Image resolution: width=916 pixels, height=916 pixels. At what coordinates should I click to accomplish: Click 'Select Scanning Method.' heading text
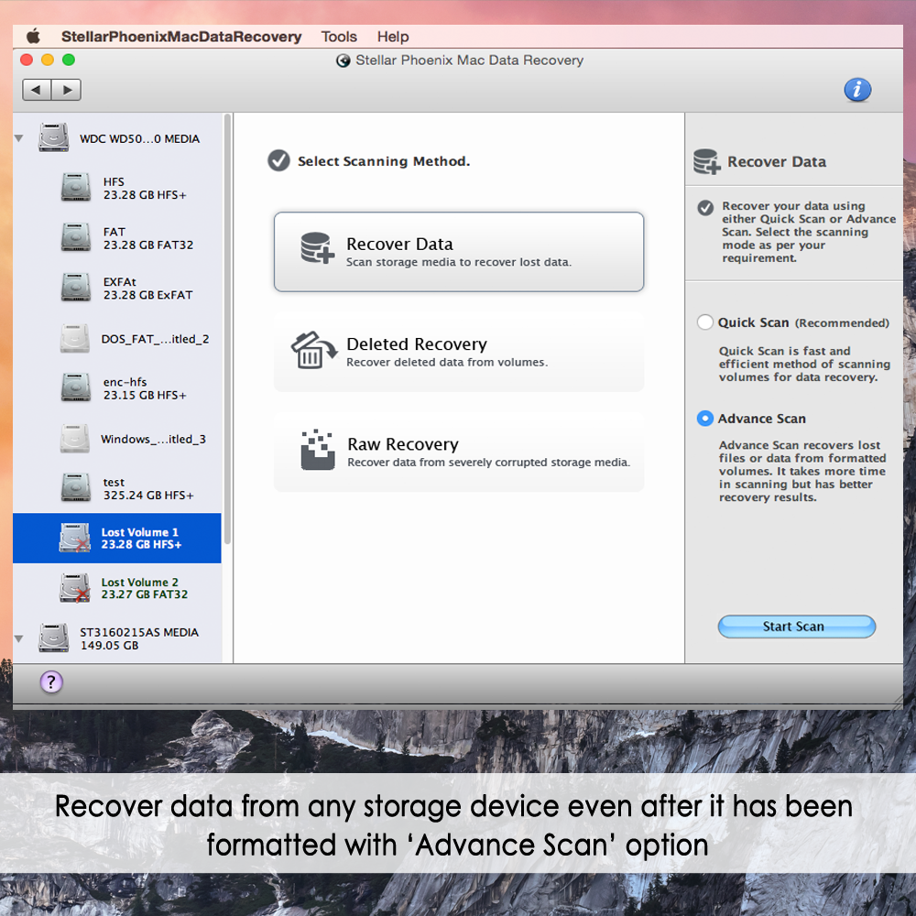(x=384, y=161)
